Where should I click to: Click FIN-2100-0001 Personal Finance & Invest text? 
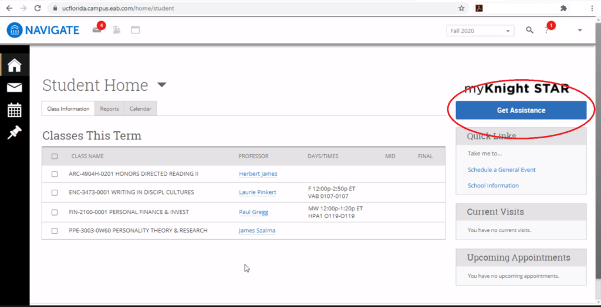point(129,212)
